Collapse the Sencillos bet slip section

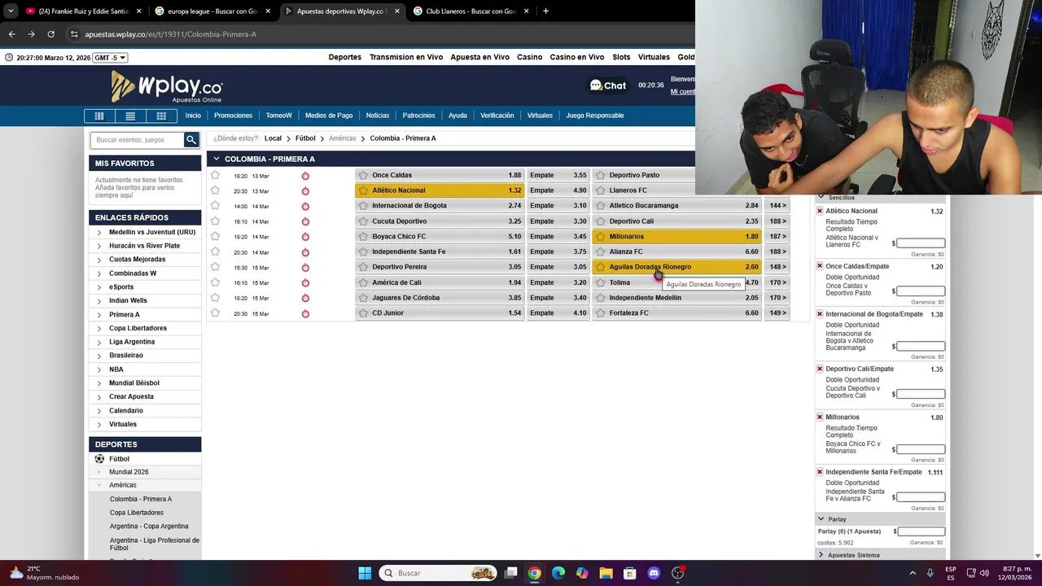click(x=821, y=198)
